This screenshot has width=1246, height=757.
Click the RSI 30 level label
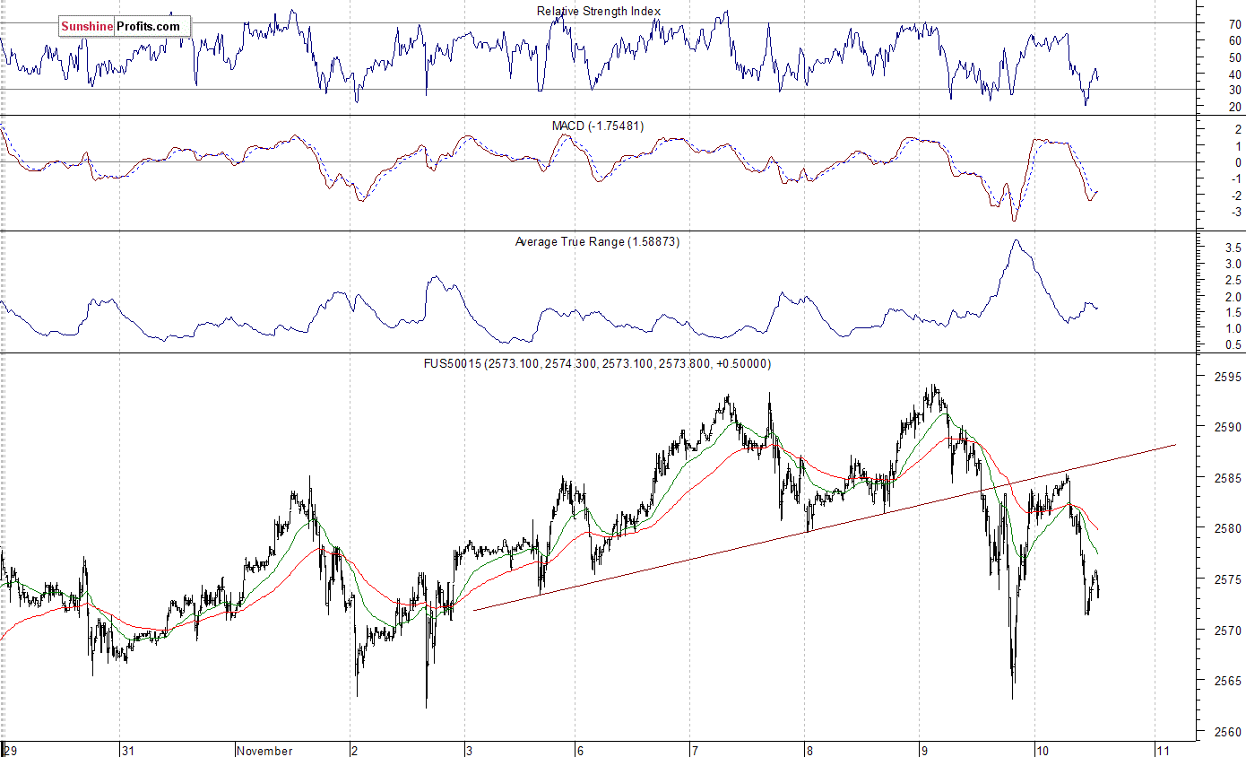1235,91
